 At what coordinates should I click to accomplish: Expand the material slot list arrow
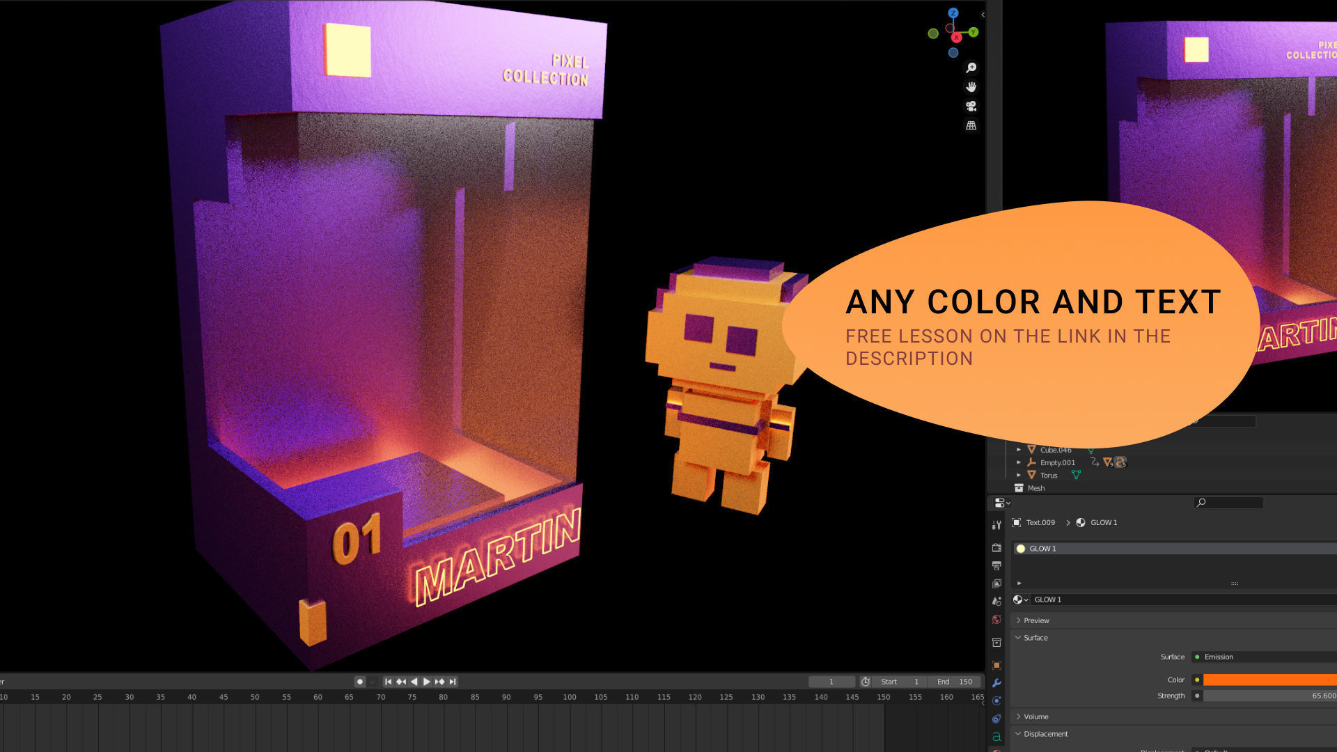[x=1019, y=583]
